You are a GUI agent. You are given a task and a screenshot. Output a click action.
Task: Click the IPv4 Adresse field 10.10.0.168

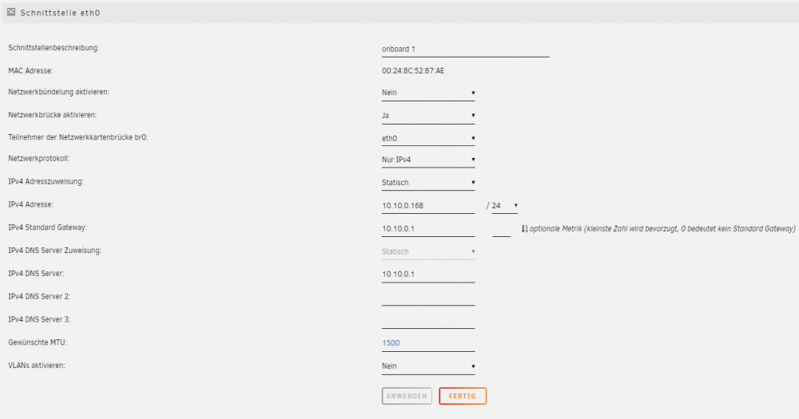pos(428,206)
